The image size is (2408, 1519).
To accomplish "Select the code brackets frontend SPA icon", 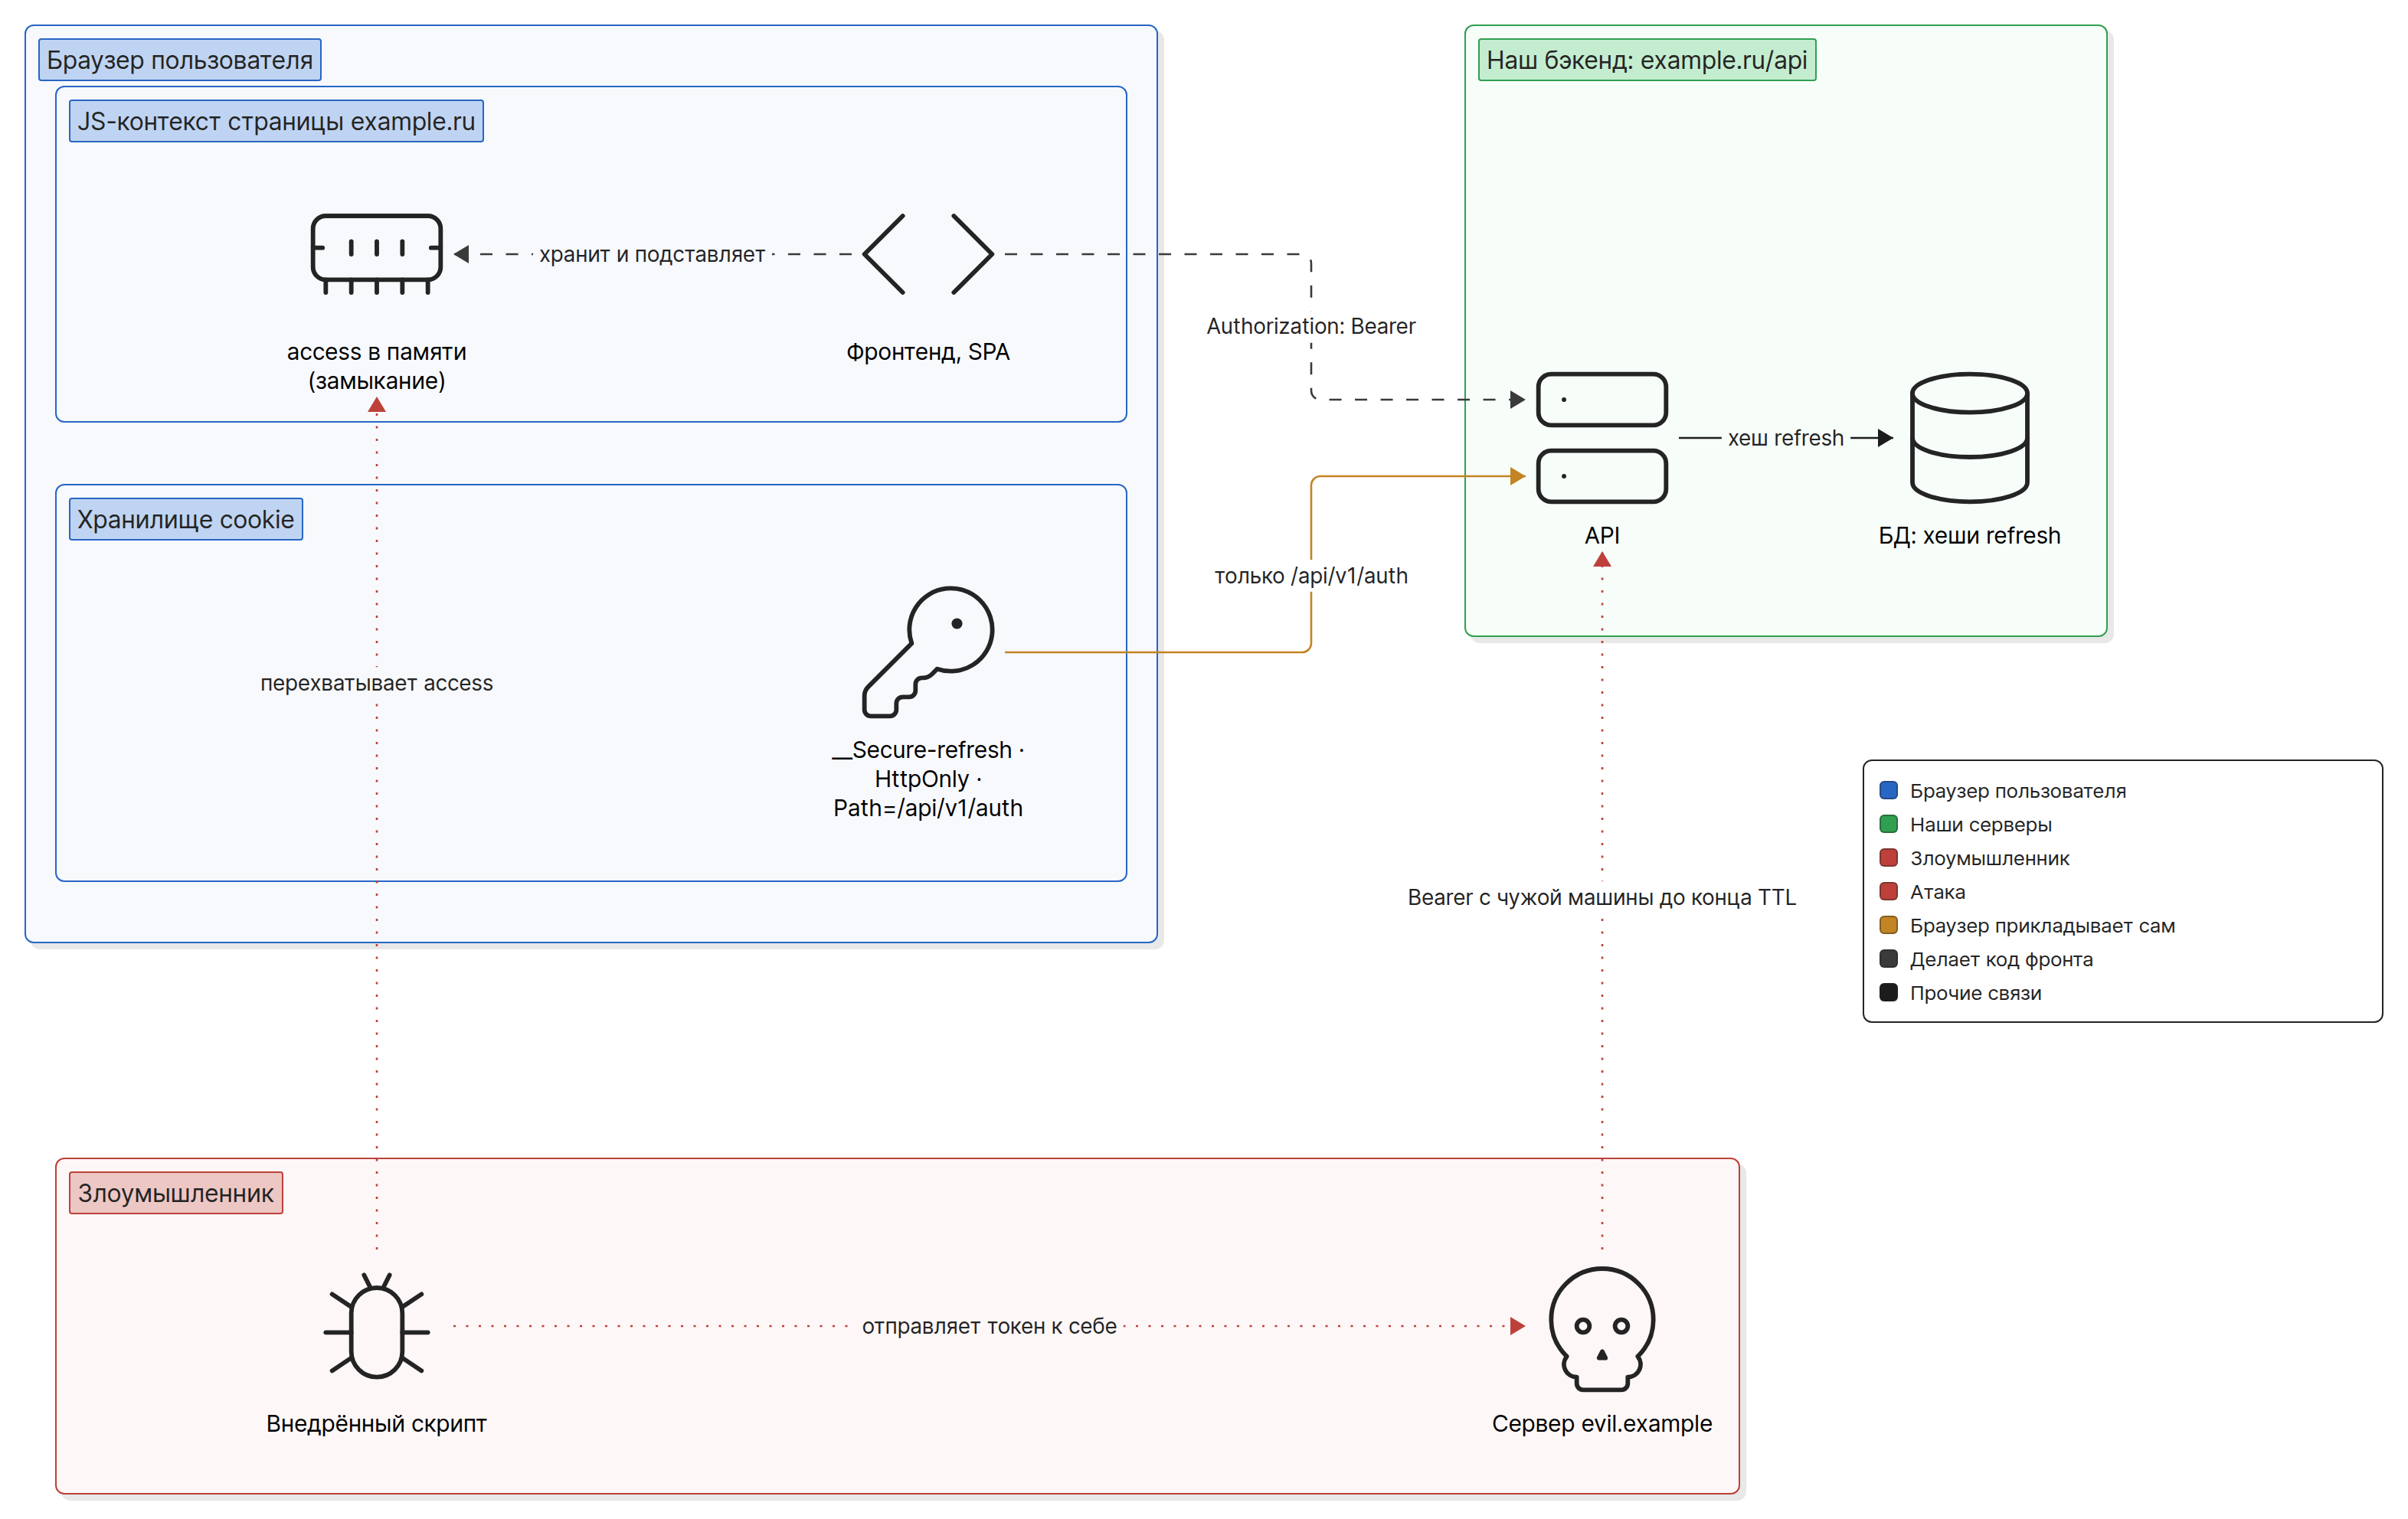I will 927,254.
